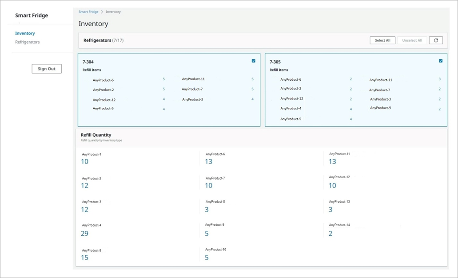Click the 7-305 refrigerator card title
The width and height of the screenshot is (458, 278).
(x=275, y=62)
